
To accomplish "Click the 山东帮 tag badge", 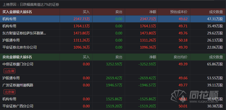I will tap(9, 71).
